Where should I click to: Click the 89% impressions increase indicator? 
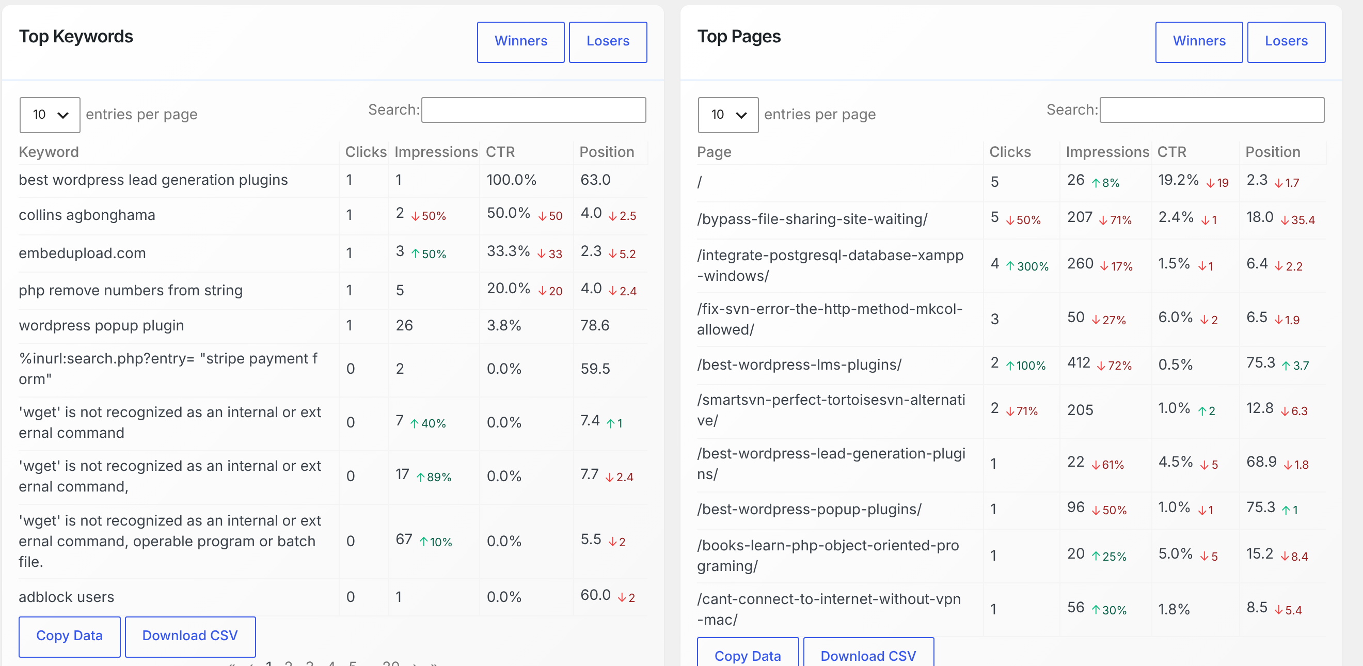coord(434,478)
